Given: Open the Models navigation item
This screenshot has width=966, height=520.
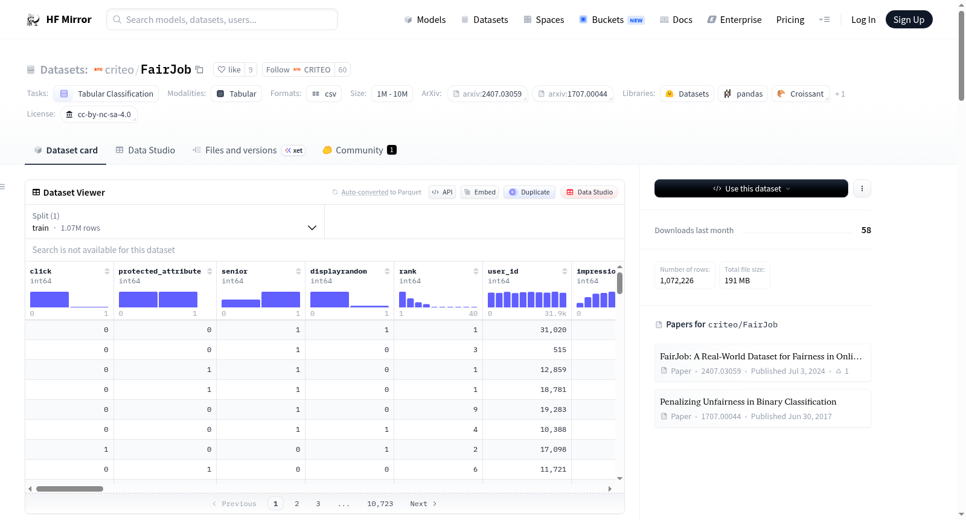Looking at the screenshot, I should pyautogui.click(x=425, y=19).
